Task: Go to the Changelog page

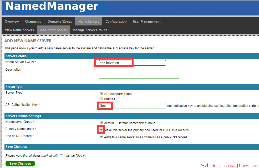Action: [x=33, y=22]
